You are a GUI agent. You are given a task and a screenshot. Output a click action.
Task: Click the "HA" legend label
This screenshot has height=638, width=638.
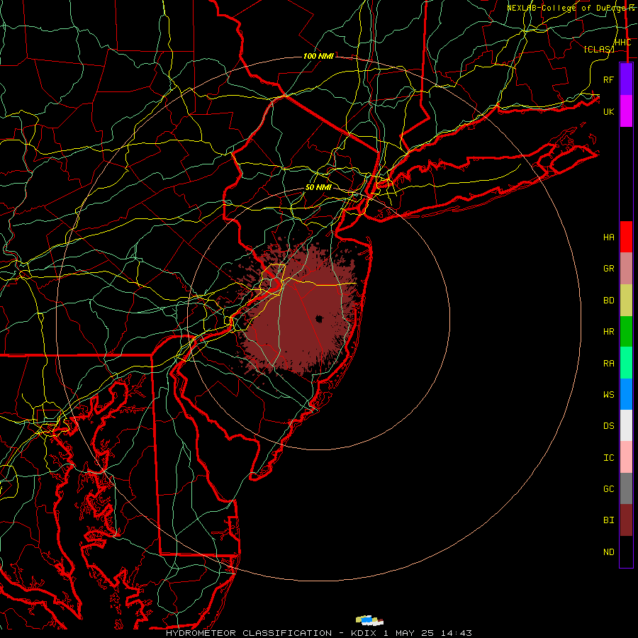pos(608,237)
